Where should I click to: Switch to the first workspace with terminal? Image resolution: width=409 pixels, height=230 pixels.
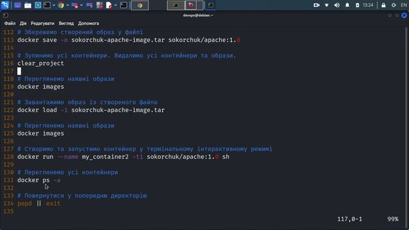(176, 5)
